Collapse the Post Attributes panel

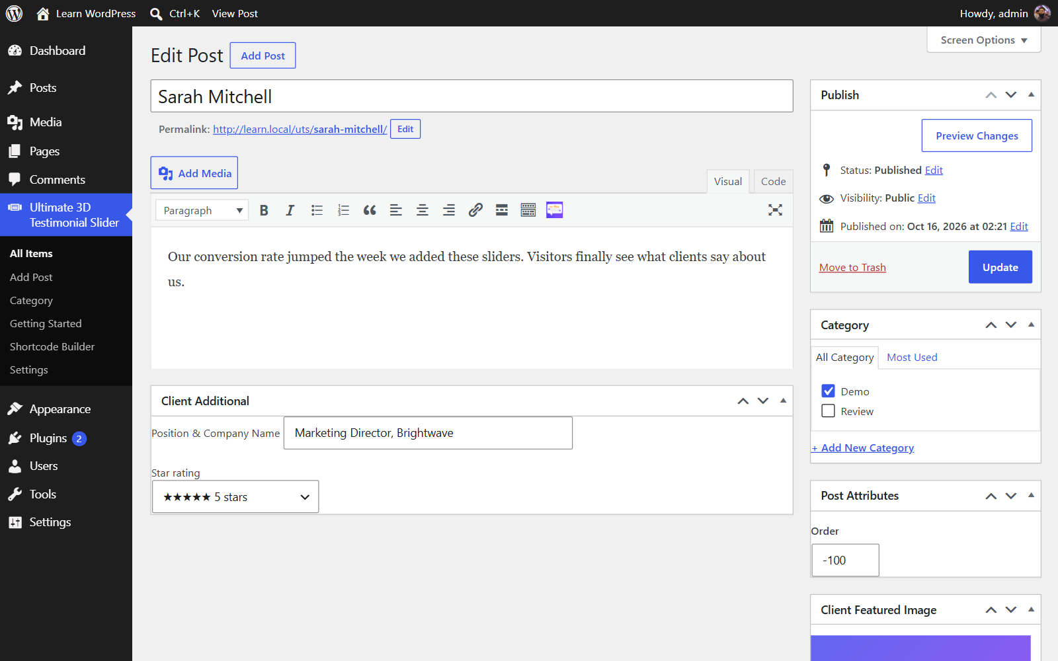[x=1031, y=495]
